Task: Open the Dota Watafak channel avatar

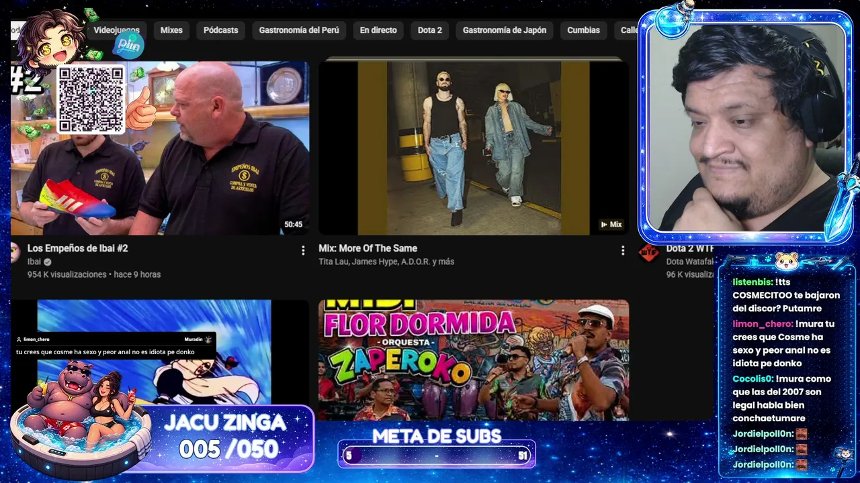Action: pyautogui.click(x=648, y=252)
